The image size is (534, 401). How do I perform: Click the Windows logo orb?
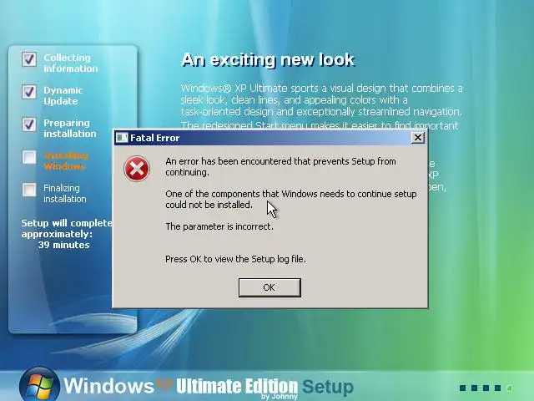39,384
